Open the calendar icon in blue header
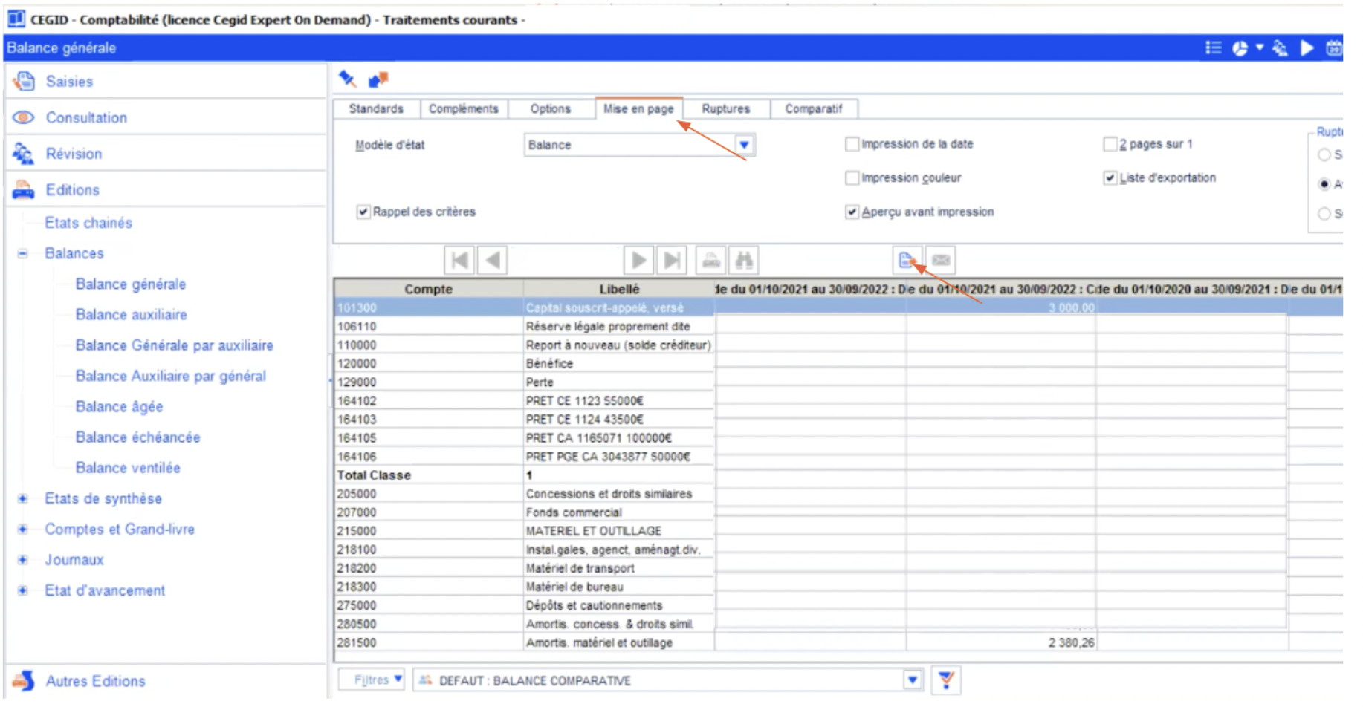The width and height of the screenshot is (1363, 707). pyautogui.click(x=1334, y=48)
